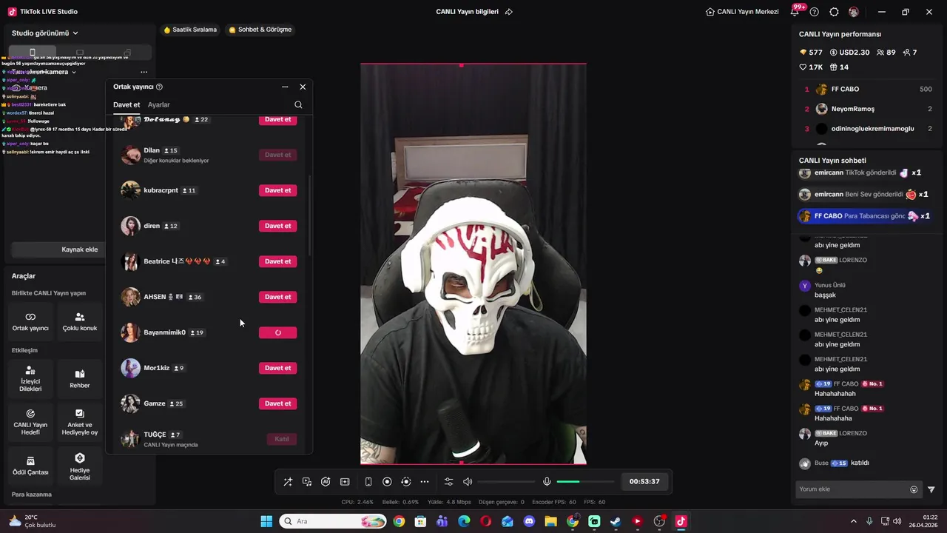Open the media and music tool
Screen dimensions: 947x533
coord(307,481)
